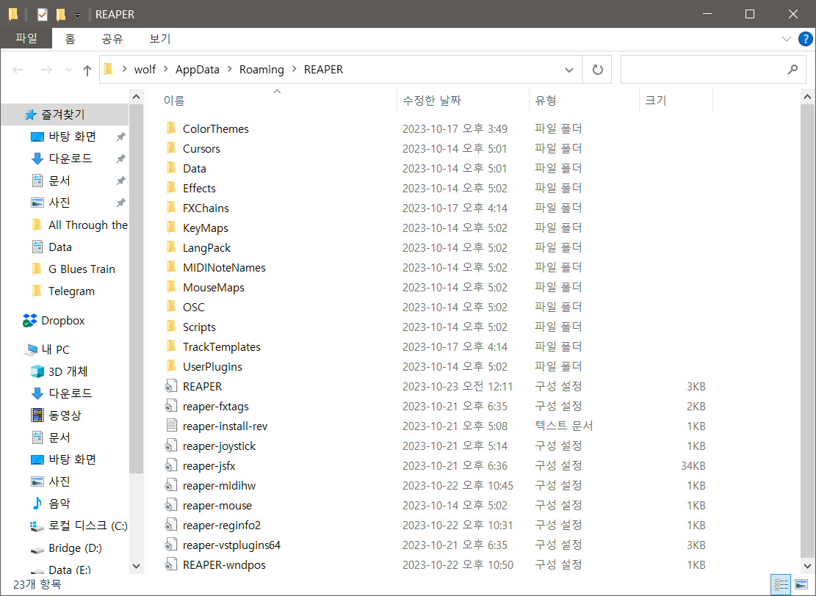Open the customize quick access toolbar dropdown
Screen dimensions: 816x596
pos(77,15)
